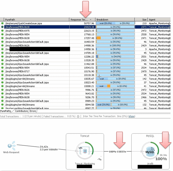Image resolution: width=173 pixels, height=171 pixels.
Task: Click the green status icon in the 12286.22 row
Action: click(x=2, y=56)
